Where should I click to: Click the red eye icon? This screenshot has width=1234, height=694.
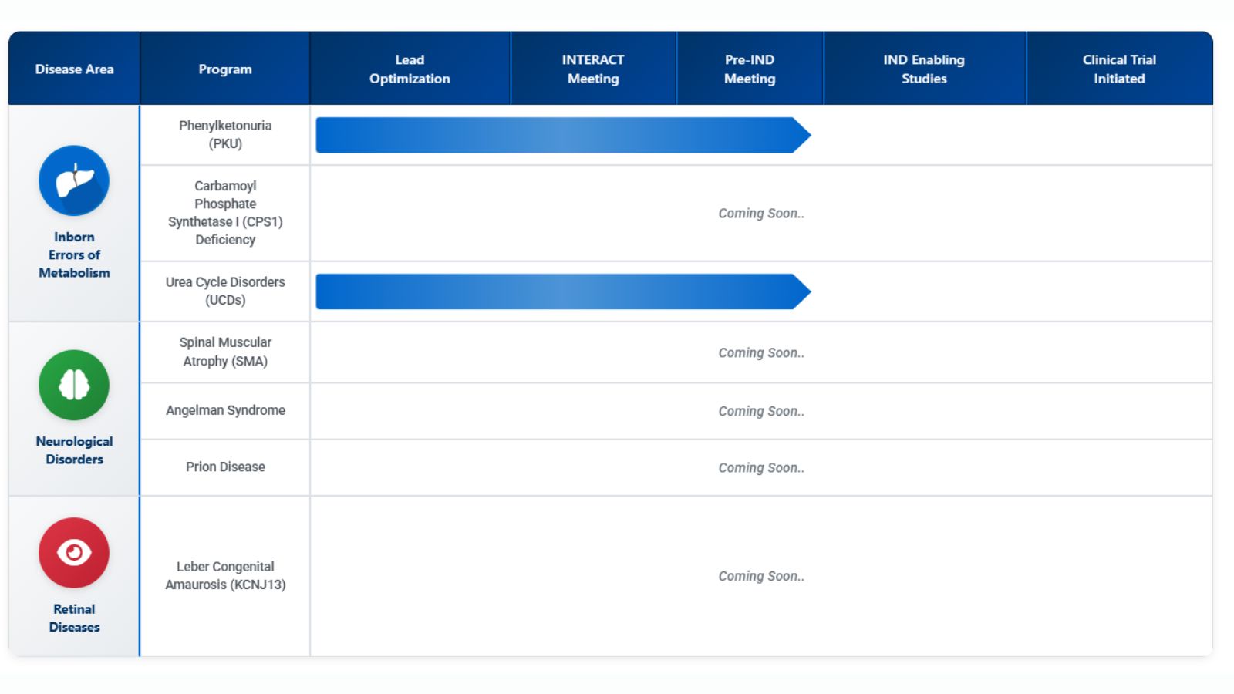(74, 552)
